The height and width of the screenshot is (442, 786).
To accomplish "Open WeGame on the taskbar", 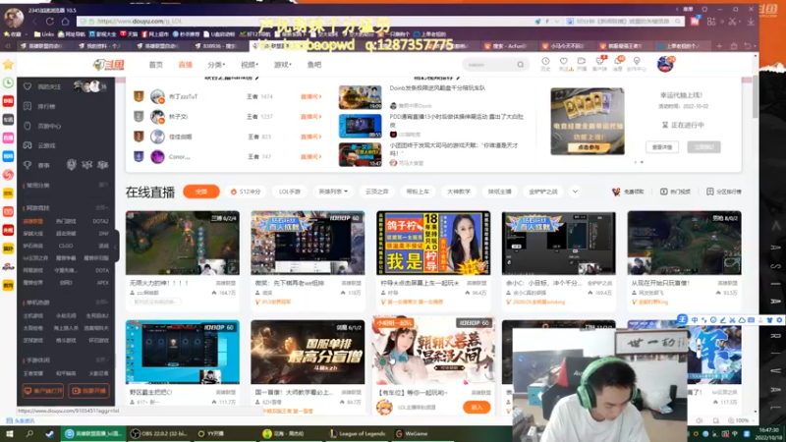I will click(x=412, y=433).
